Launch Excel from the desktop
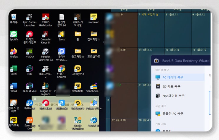This screenshot has height=140, width=219. click(14, 70)
